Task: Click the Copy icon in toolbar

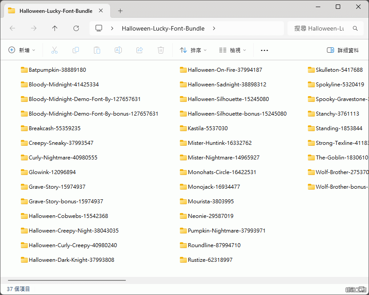Action: [76, 50]
